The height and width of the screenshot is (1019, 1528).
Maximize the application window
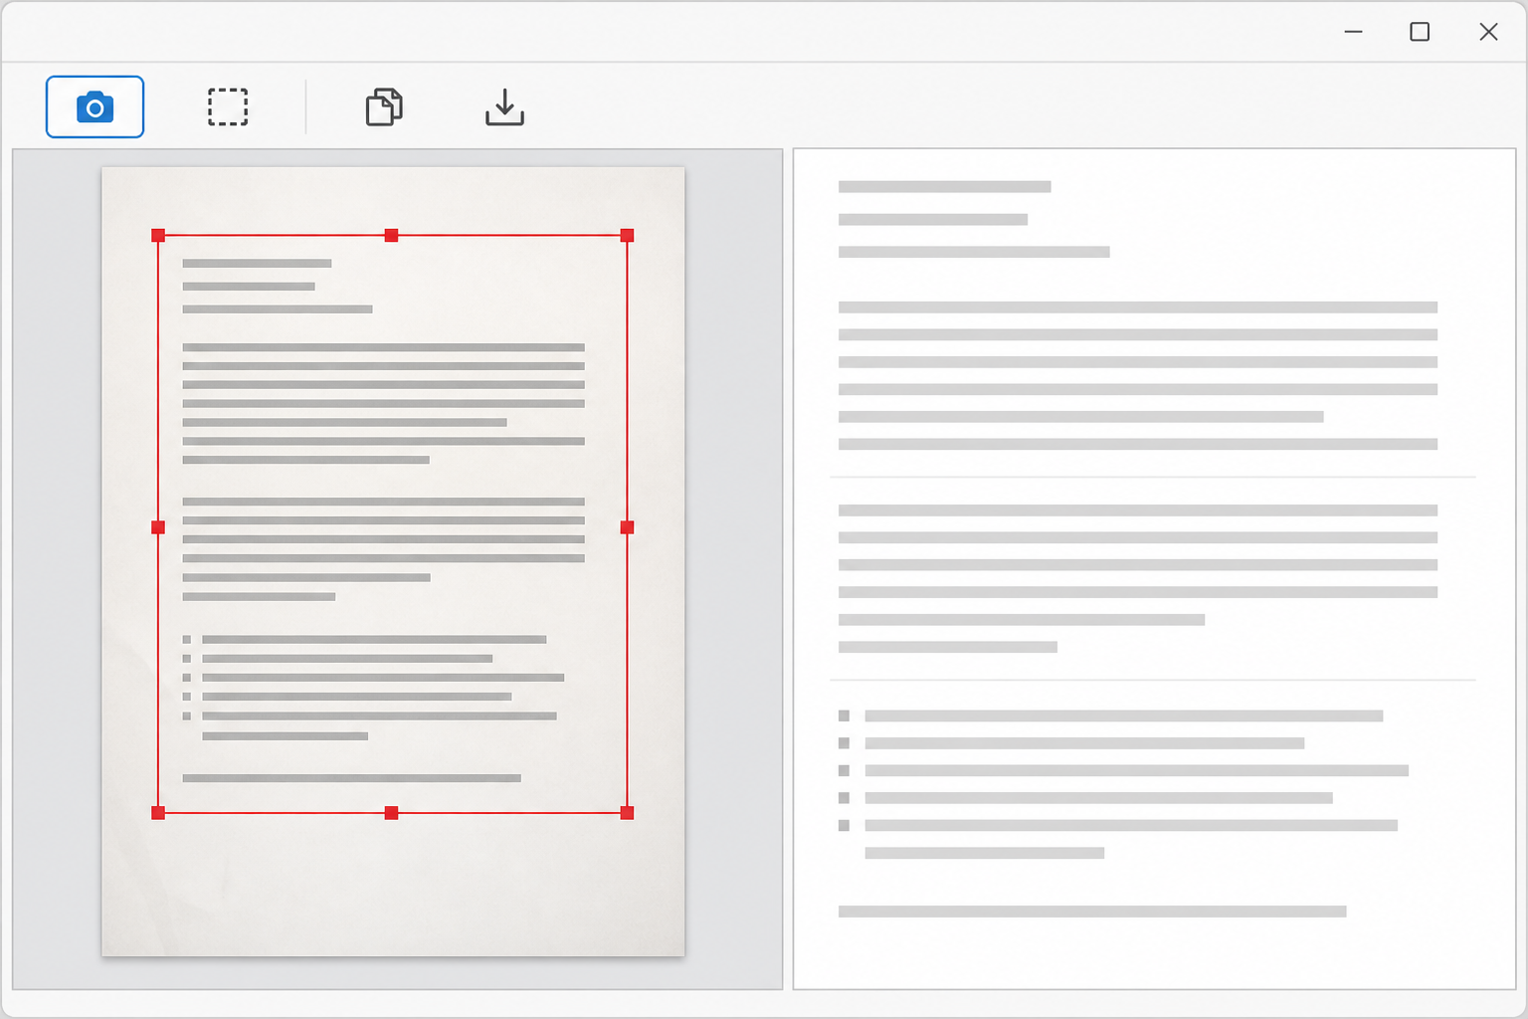tap(1420, 32)
